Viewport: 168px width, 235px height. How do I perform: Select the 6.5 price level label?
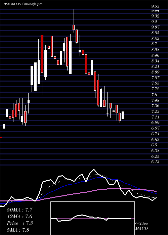154,145
